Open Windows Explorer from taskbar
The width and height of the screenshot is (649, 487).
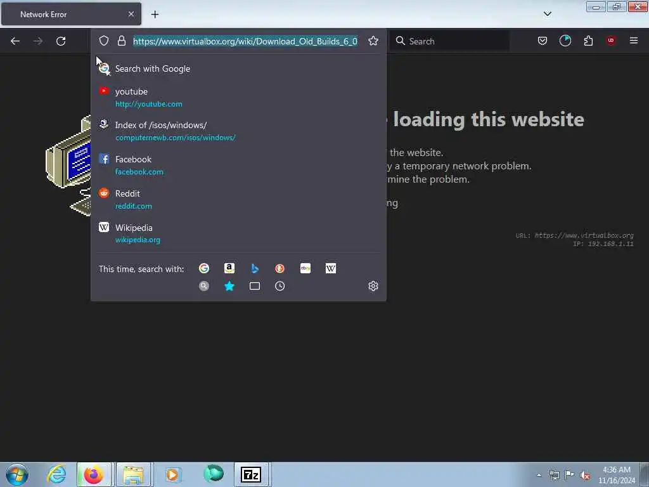click(x=133, y=474)
